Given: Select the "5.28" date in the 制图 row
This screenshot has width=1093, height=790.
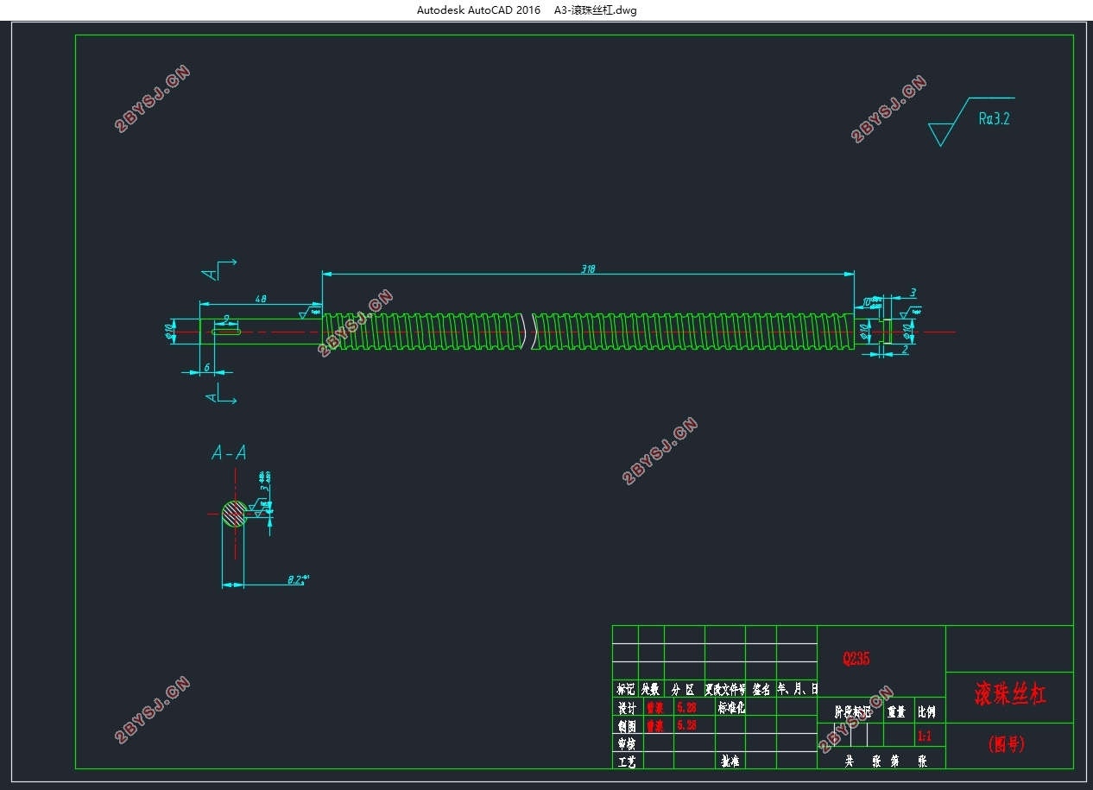Looking at the screenshot, I should click(x=687, y=726).
